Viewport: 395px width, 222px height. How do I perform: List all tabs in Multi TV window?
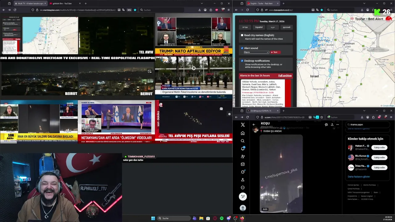click(x=202, y=3)
